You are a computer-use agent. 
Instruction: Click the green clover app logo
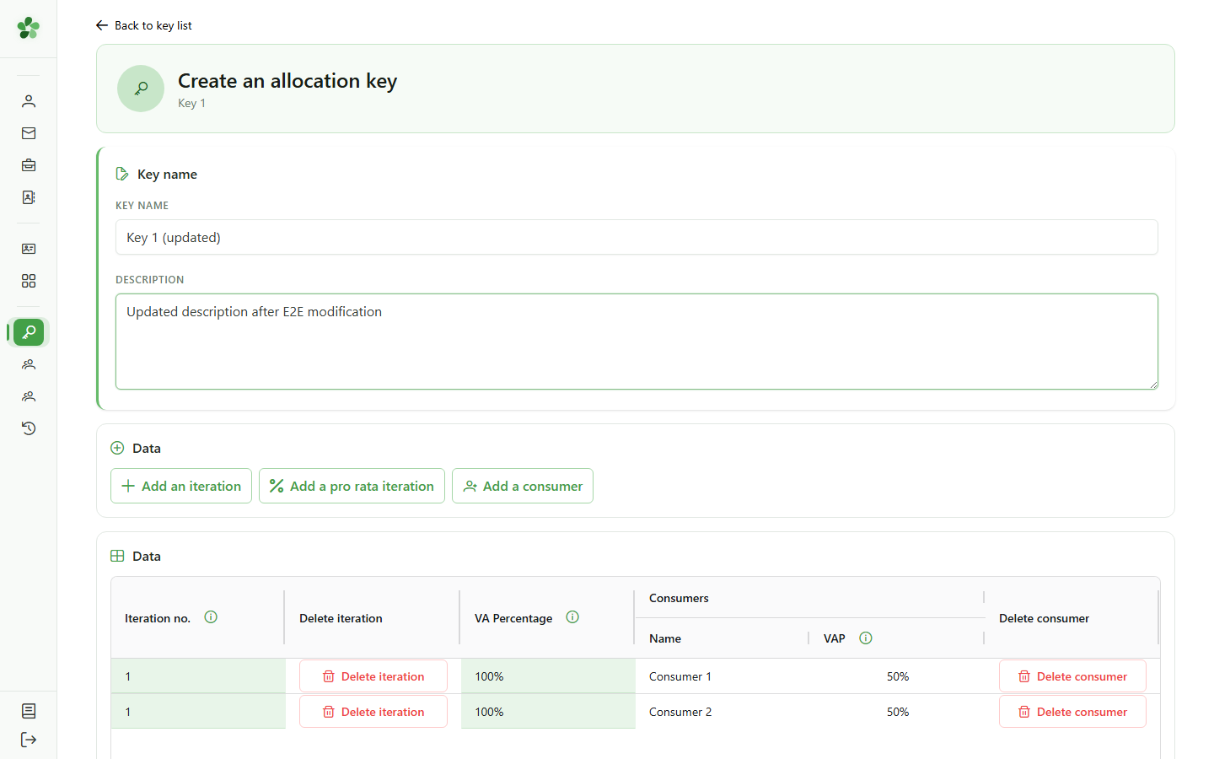29,28
